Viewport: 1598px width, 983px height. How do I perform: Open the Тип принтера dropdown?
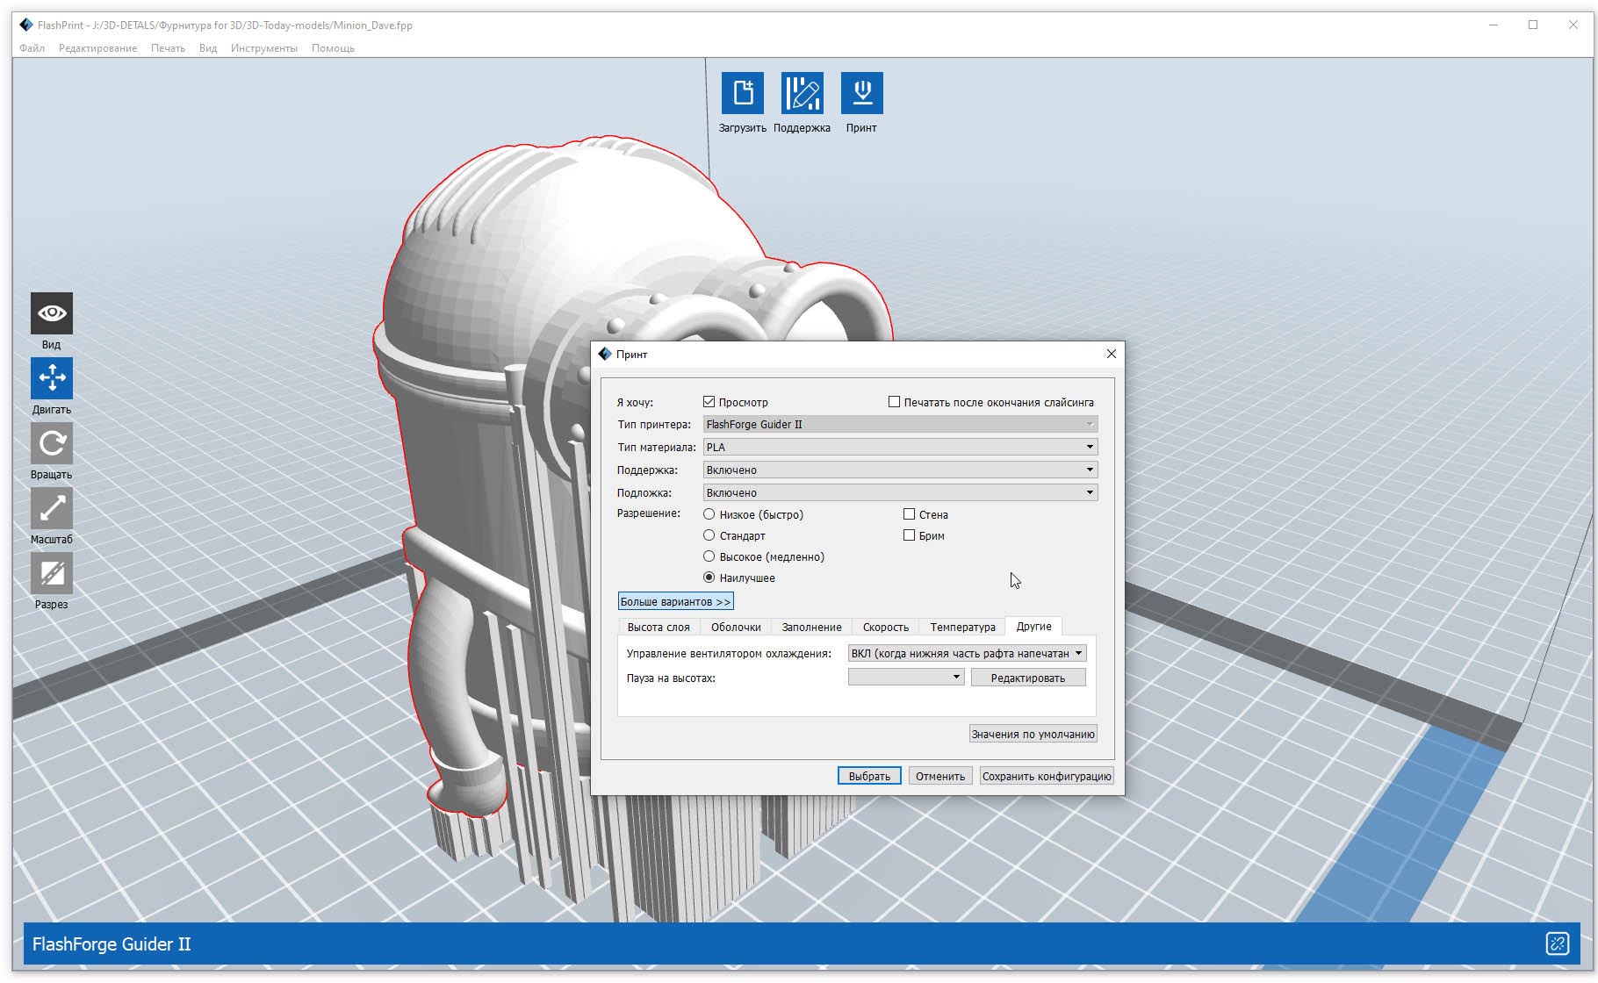(x=900, y=424)
